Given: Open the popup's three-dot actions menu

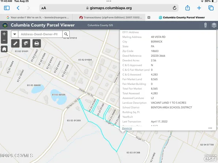Looking at the screenshot, I should (x=210, y=128).
